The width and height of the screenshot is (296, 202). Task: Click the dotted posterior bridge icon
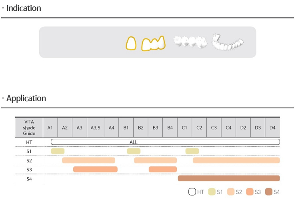tap(190, 42)
